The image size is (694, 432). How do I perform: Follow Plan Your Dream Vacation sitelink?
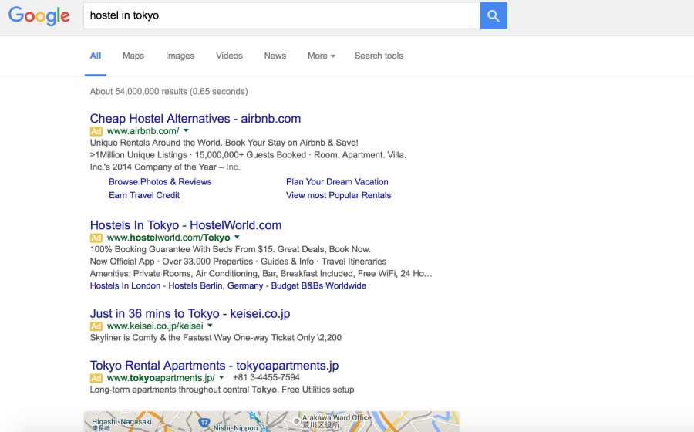tap(337, 182)
